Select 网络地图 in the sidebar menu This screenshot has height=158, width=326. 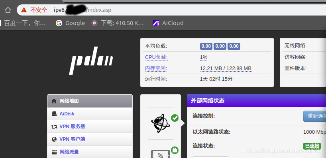coord(90,101)
